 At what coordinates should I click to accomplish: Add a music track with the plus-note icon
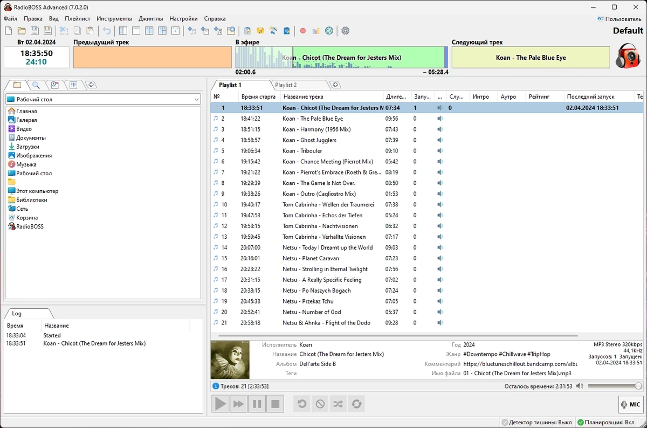[191, 31]
